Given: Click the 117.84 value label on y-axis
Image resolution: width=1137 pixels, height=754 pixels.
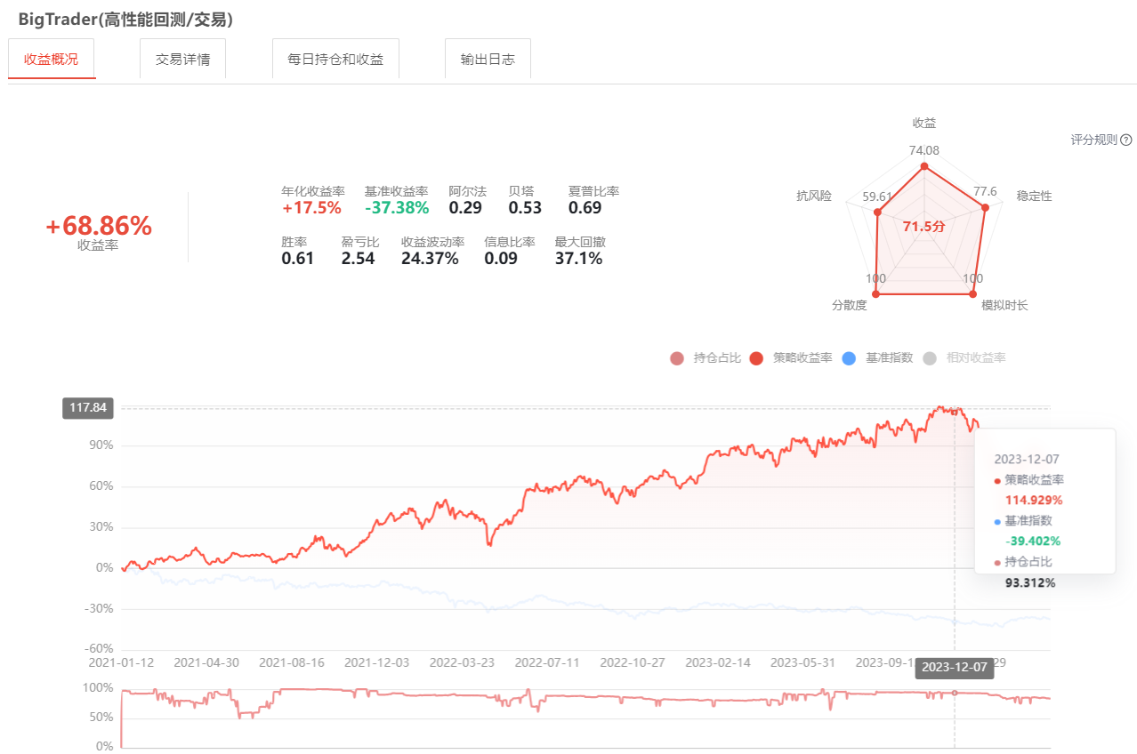Looking at the screenshot, I should coord(87,408).
